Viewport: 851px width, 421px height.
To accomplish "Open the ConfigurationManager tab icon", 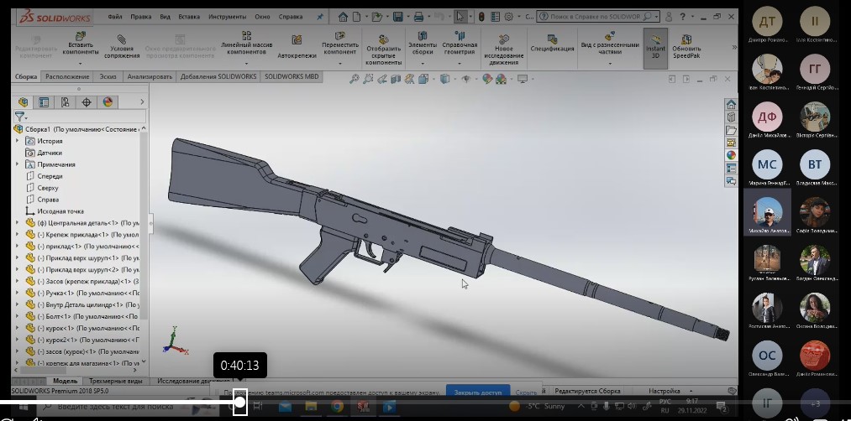I will point(65,102).
